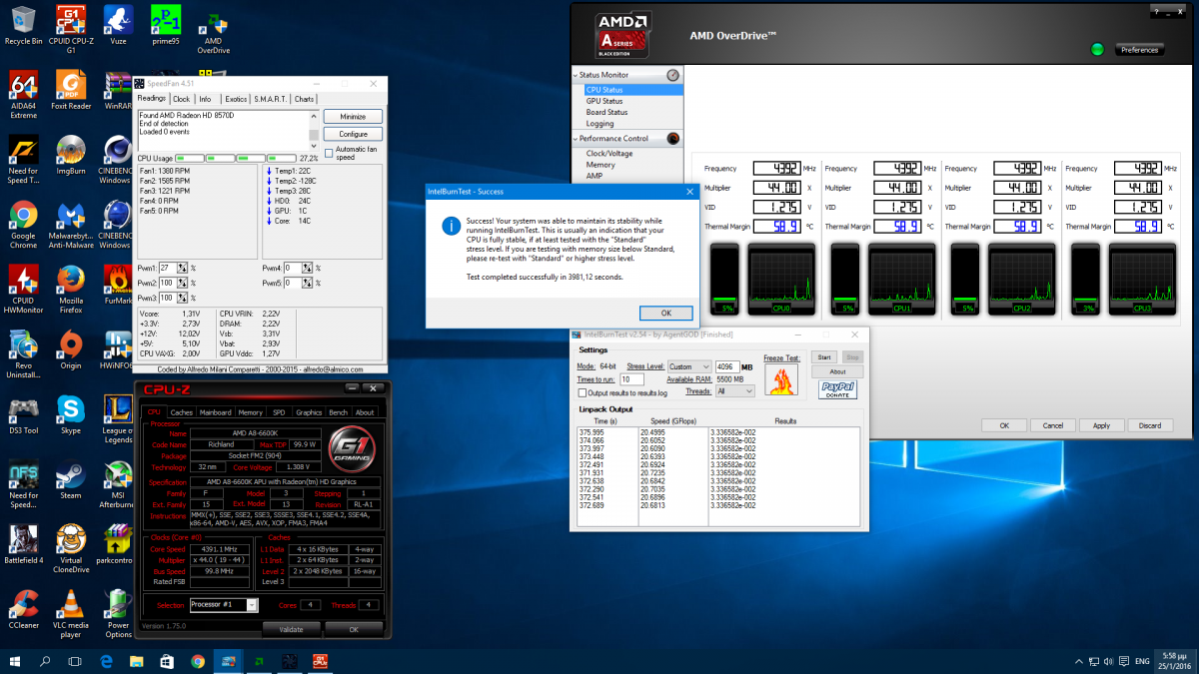Launch MSI Afterburner desktop icon
Screen dimensions: 1199x674
point(118,484)
